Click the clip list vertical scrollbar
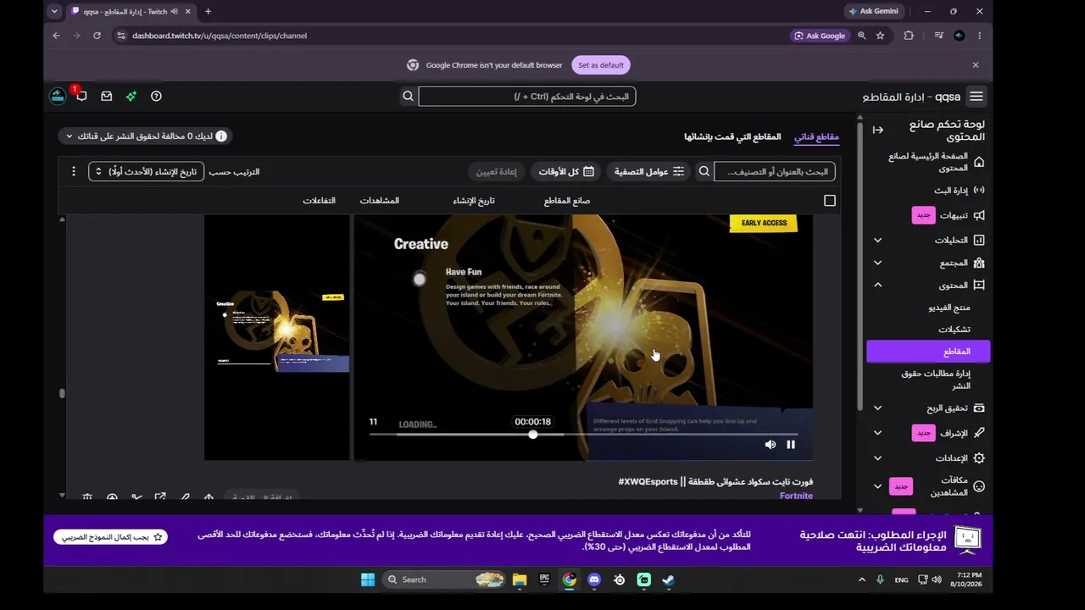 [62, 393]
